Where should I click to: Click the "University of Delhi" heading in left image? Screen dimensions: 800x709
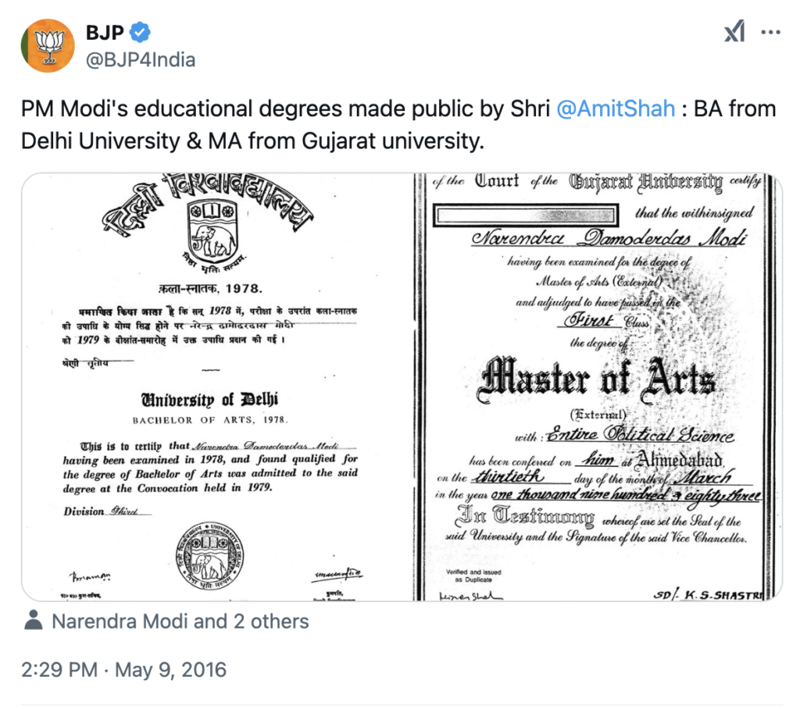(209, 401)
